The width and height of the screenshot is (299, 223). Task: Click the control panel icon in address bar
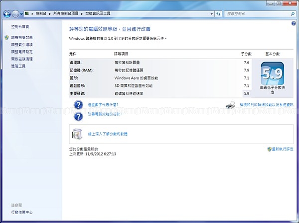(x=27, y=13)
